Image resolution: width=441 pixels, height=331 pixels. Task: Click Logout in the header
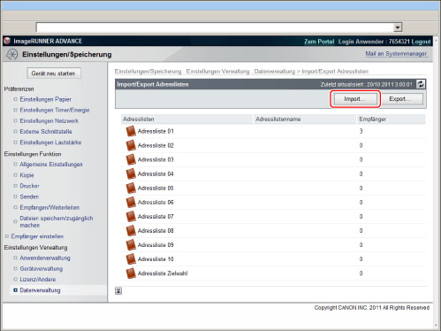pyautogui.click(x=421, y=42)
